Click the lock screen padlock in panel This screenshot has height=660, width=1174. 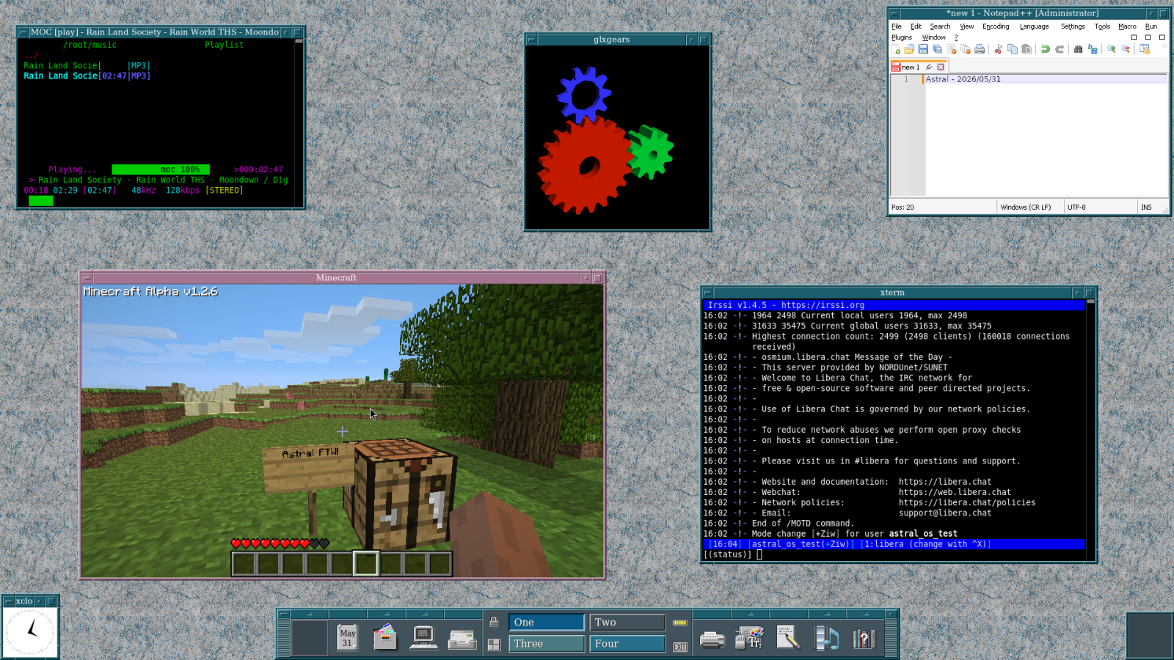pyautogui.click(x=494, y=622)
